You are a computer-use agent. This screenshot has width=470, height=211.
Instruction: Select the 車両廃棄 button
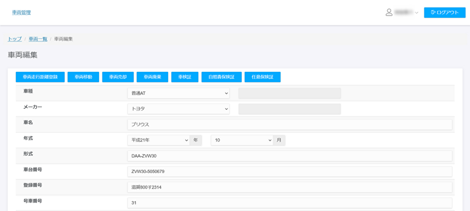[152, 77]
